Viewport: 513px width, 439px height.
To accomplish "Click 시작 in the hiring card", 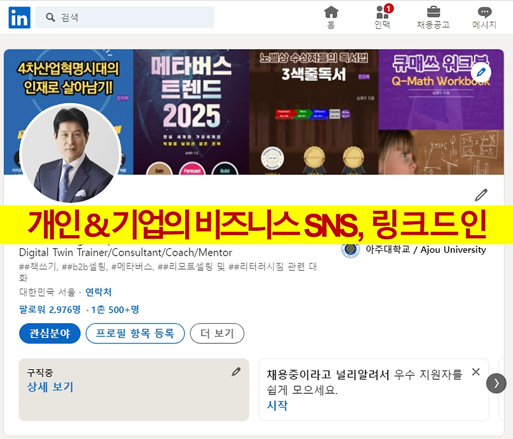I will coord(277,405).
